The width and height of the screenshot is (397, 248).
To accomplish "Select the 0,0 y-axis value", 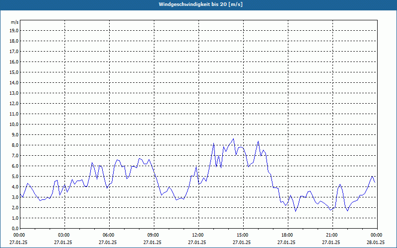I will click(x=15, y=228).
